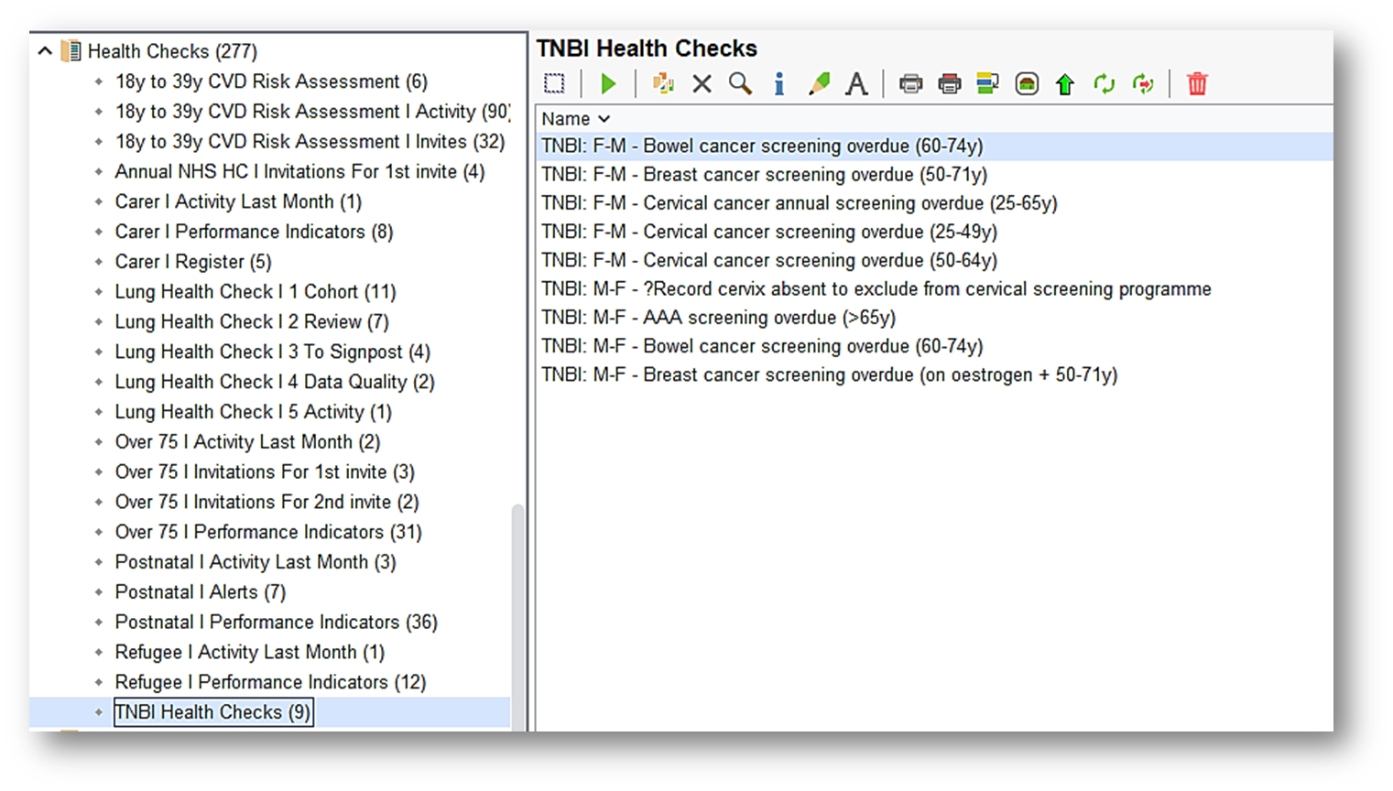1393x791 pixels.
Task: Click the Health Checks folder book icon
Action: pyautogui.click(x=71, y=51)
